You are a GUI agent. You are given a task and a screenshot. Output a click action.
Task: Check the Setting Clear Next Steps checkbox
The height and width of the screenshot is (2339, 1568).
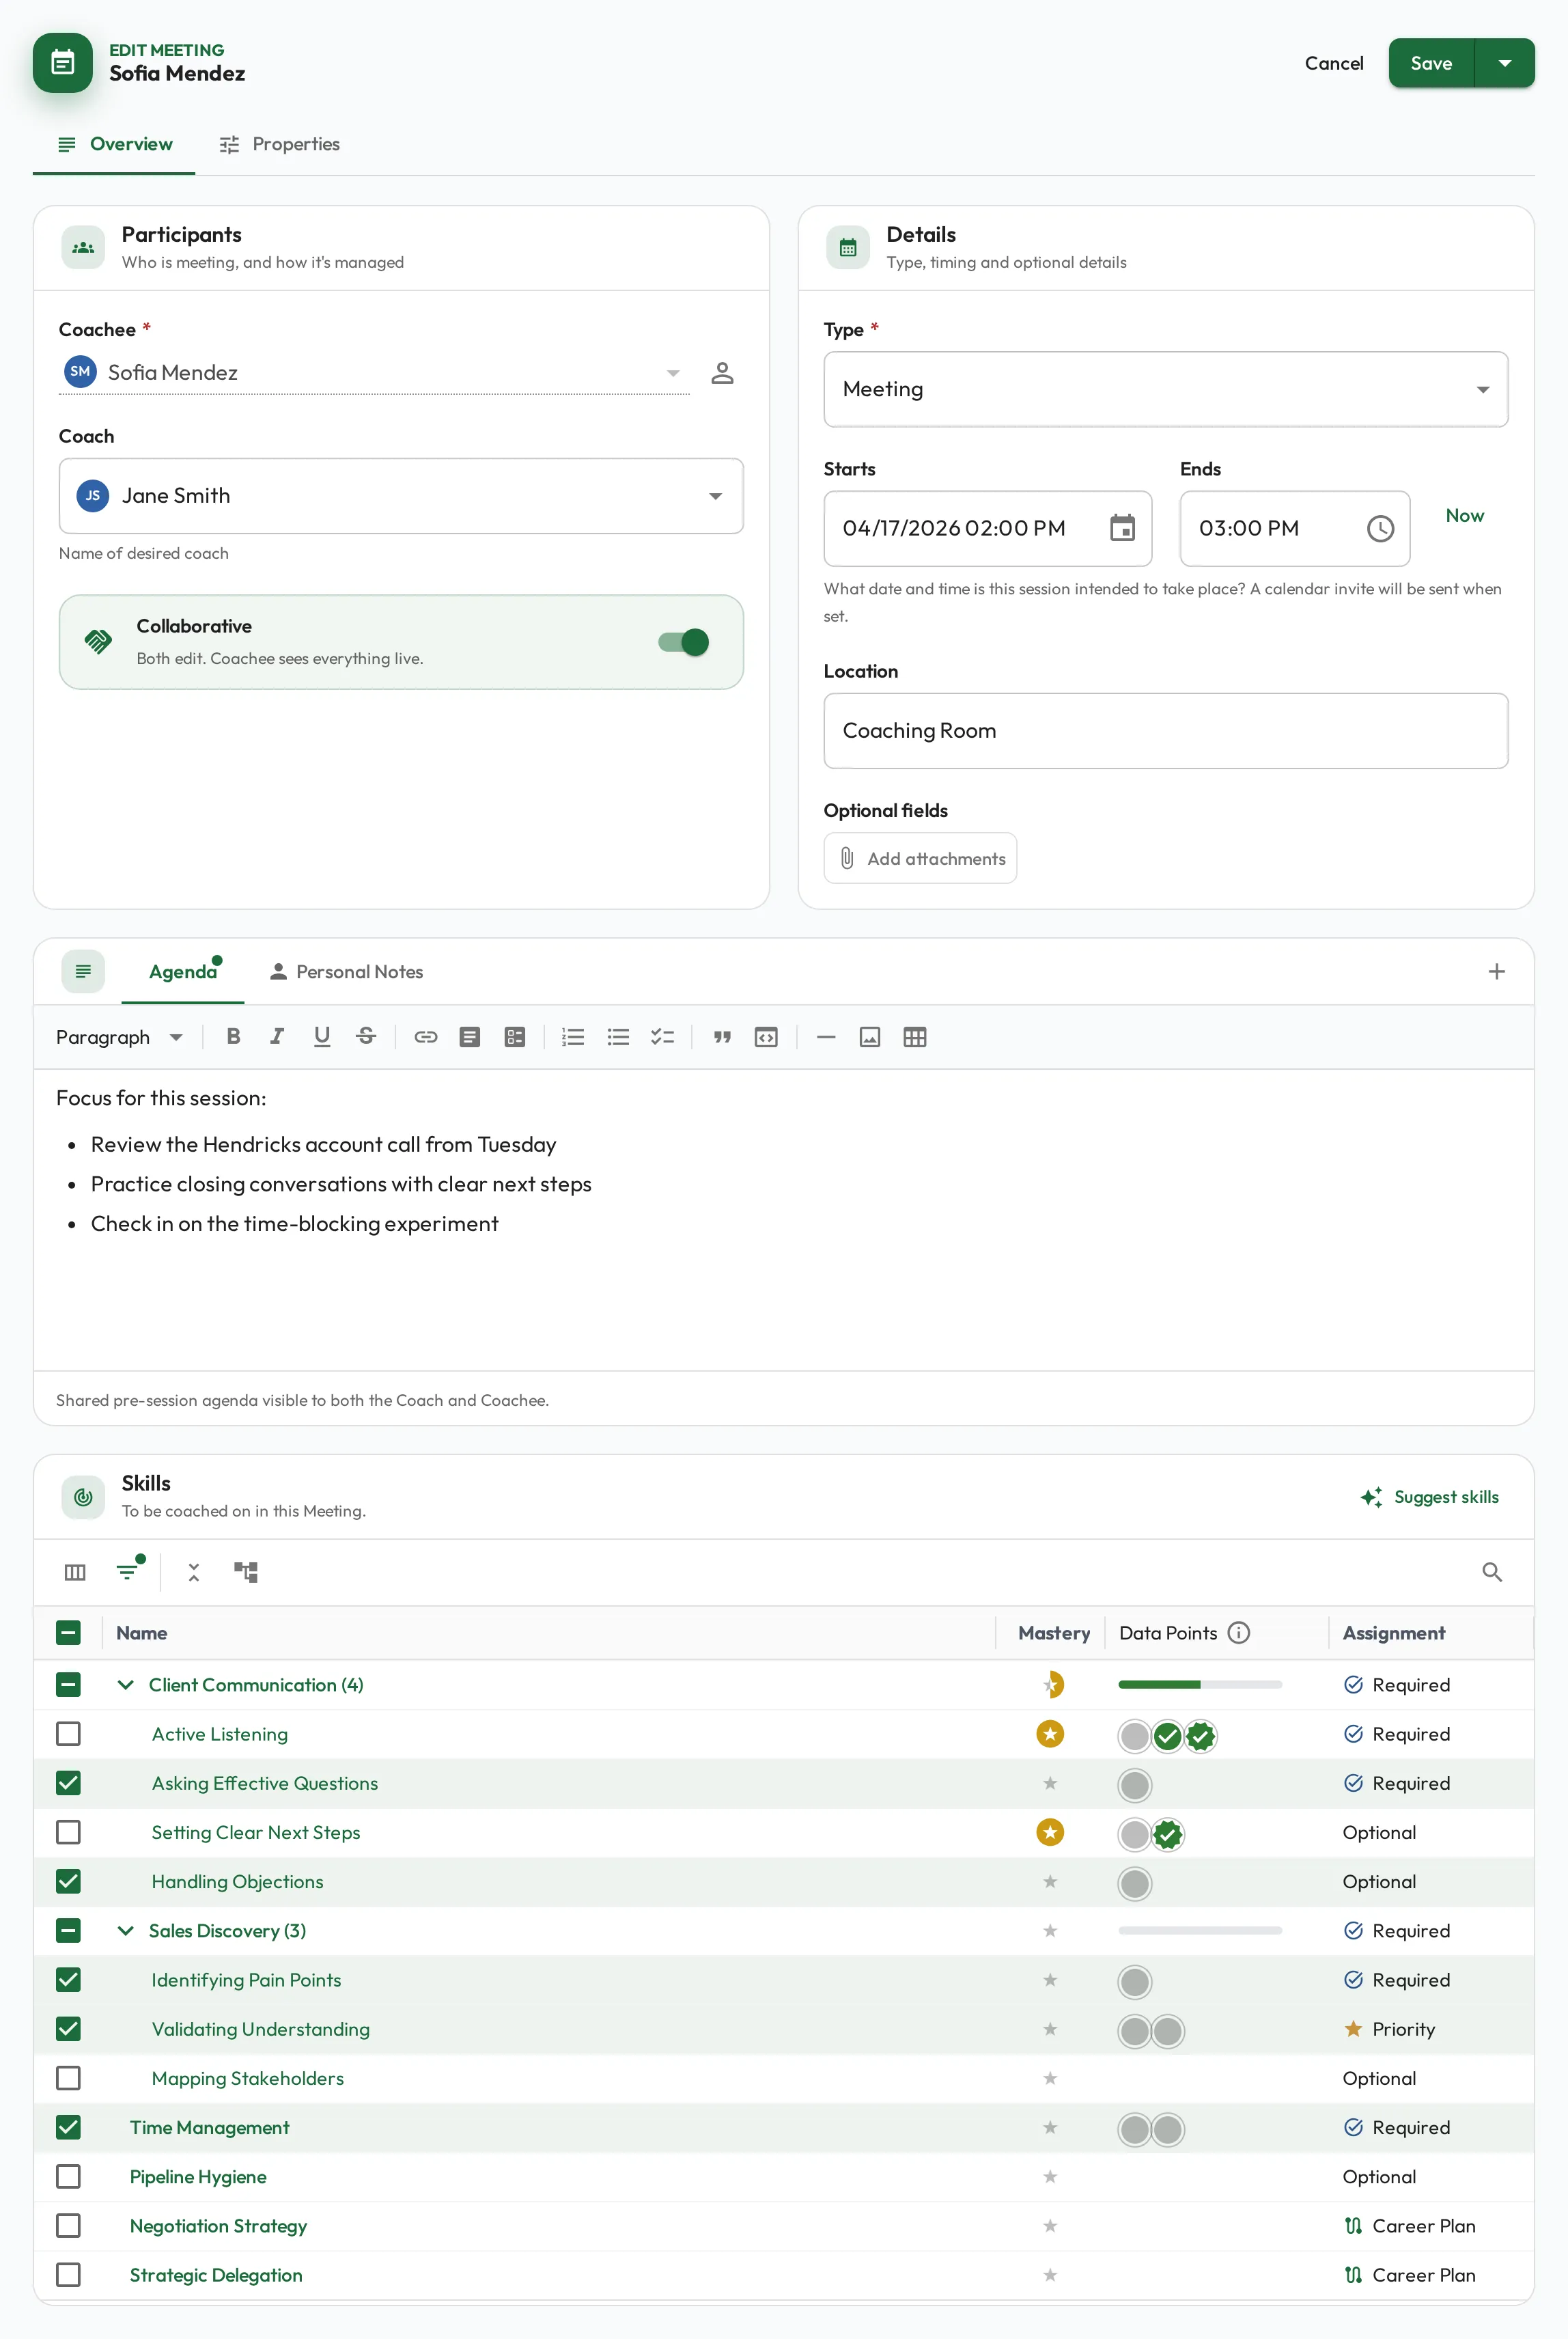click(68, 1831)
